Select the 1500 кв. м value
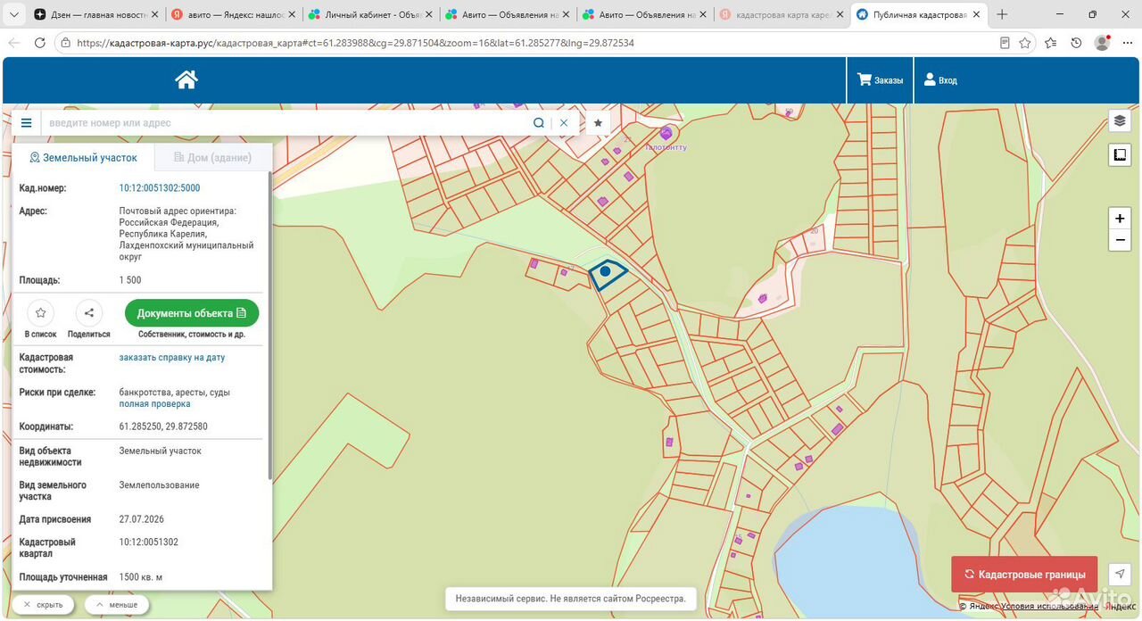The width and height of the screenshot is (1142, 621). 141,577
